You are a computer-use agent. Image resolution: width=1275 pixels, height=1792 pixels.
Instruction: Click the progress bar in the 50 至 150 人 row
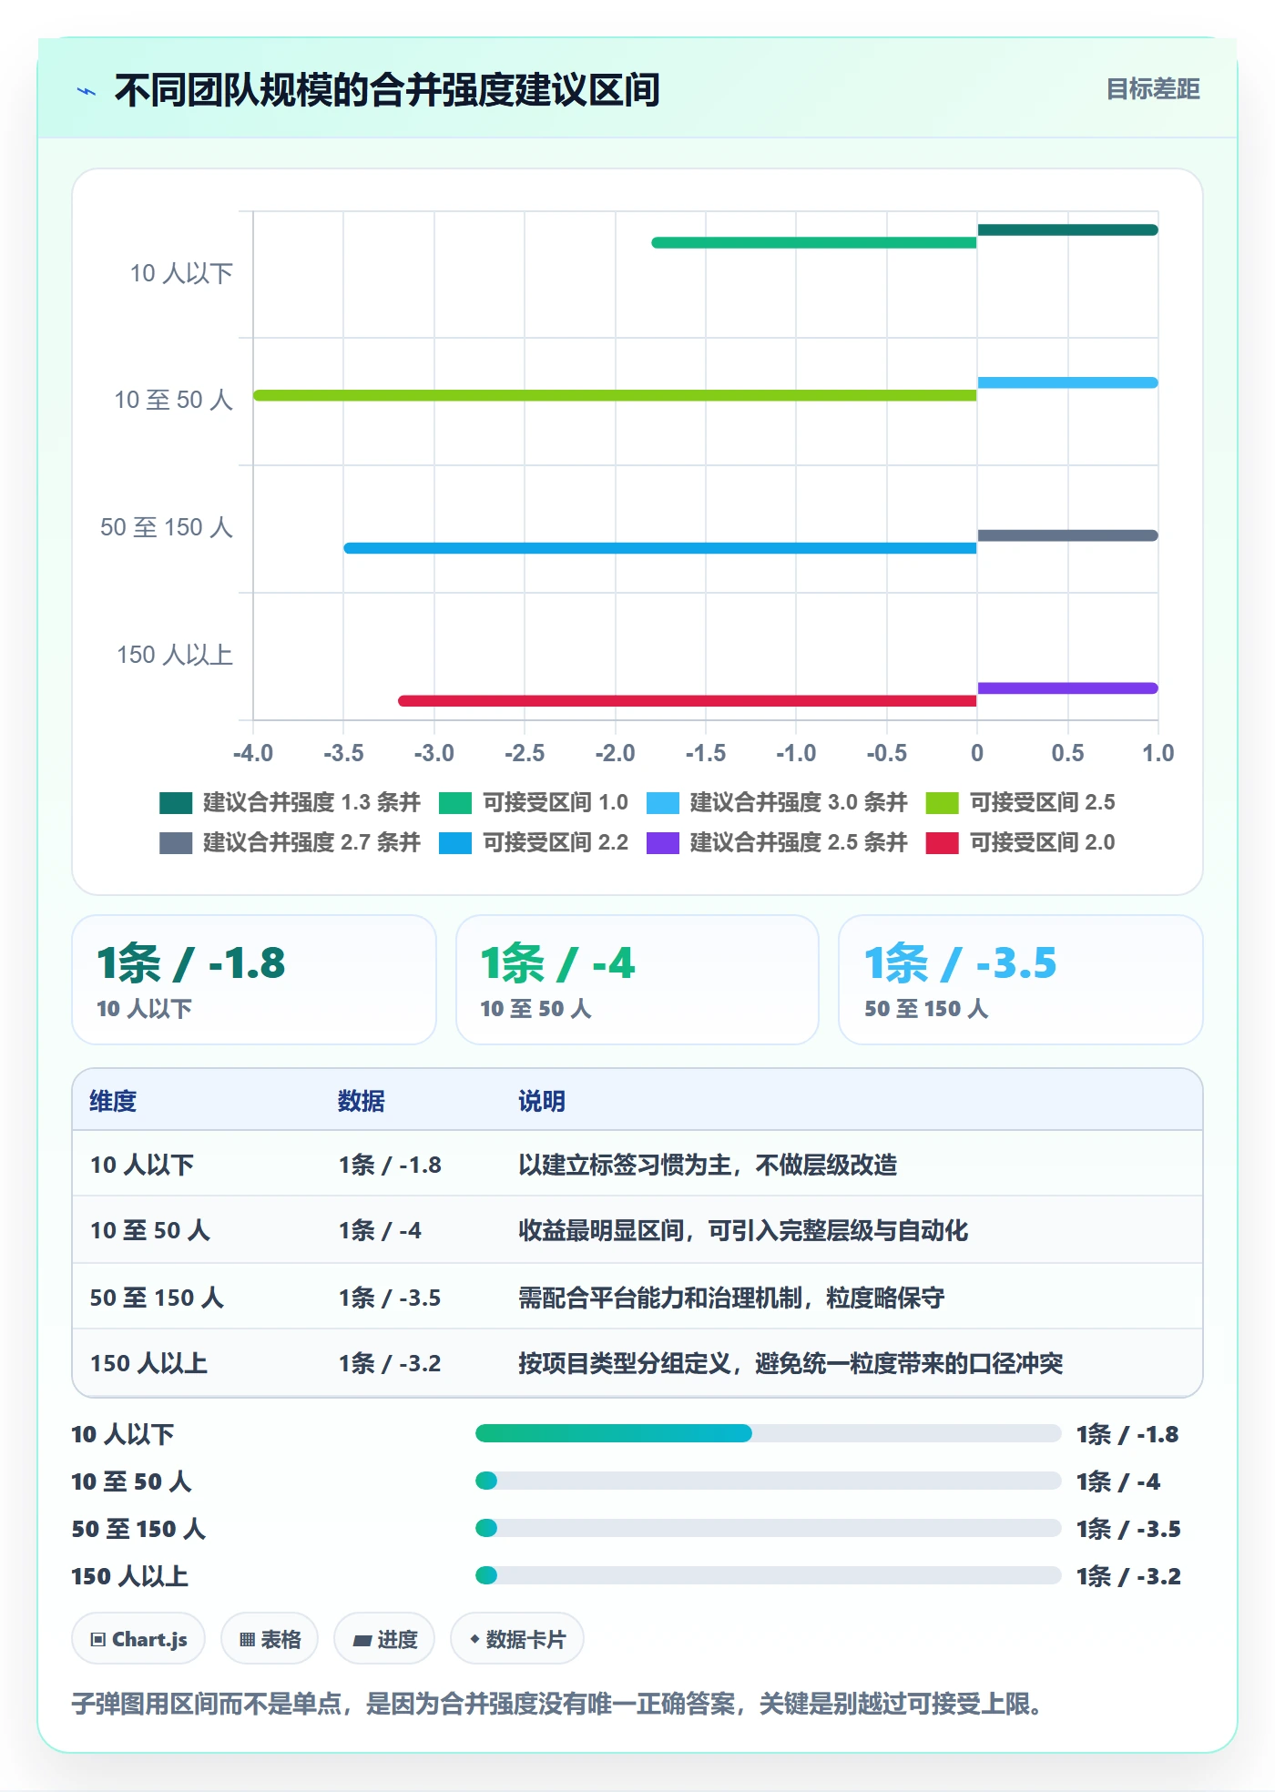pos(769,1528)
